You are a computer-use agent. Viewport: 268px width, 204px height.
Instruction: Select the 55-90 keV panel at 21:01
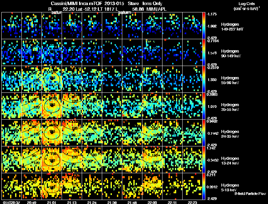52,79
